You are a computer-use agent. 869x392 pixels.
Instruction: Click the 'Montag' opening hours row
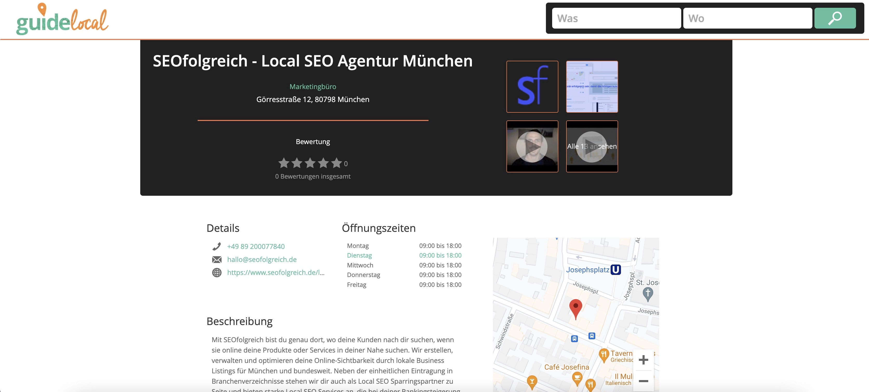click(404, 246)
